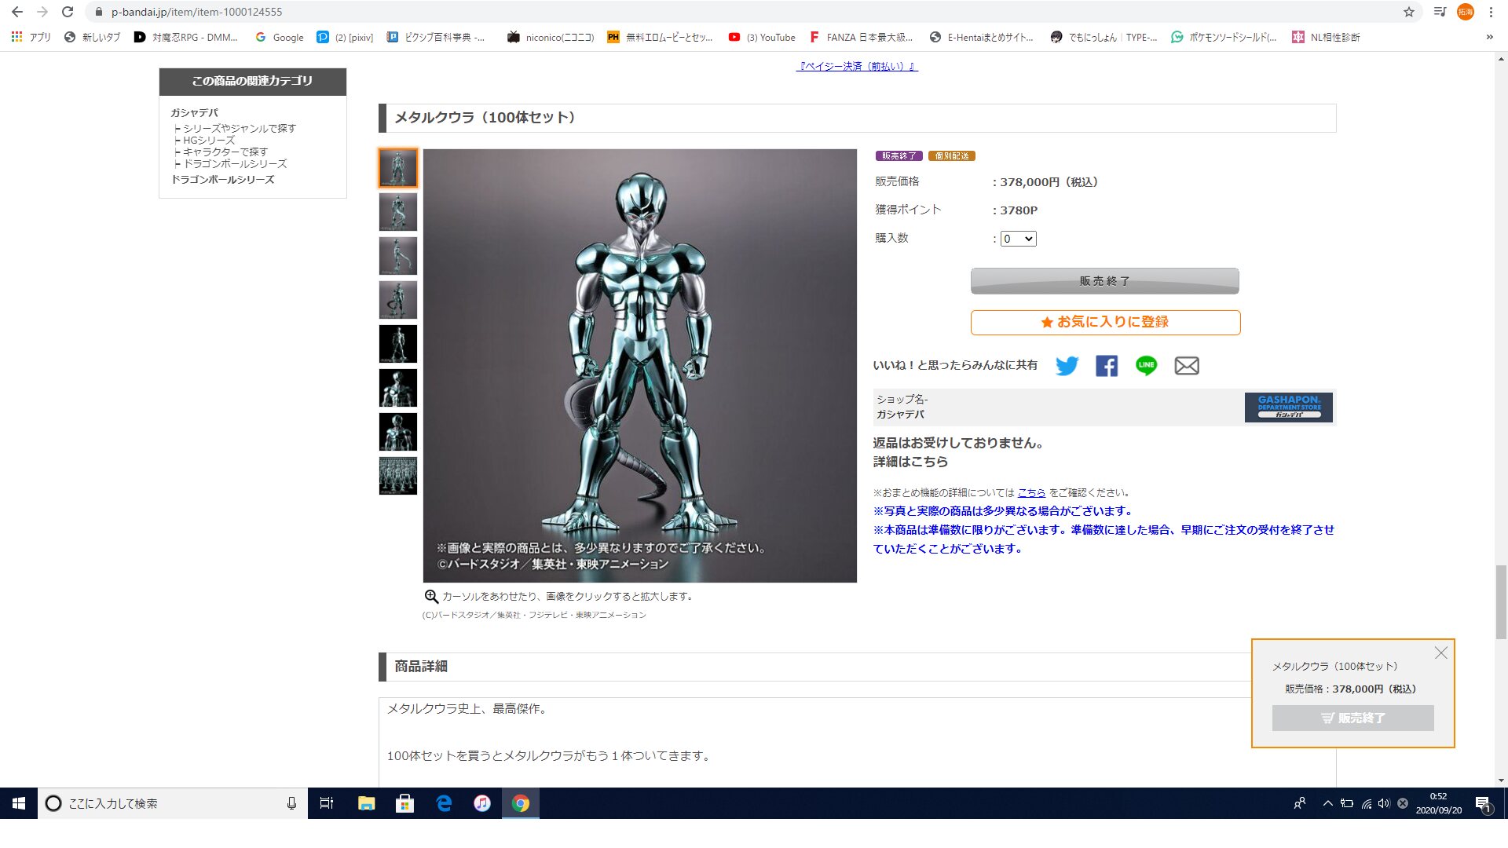This screenshot has height=848, width=1508.
Task: Share product via Facebook icon
Action: [1107, 366]
